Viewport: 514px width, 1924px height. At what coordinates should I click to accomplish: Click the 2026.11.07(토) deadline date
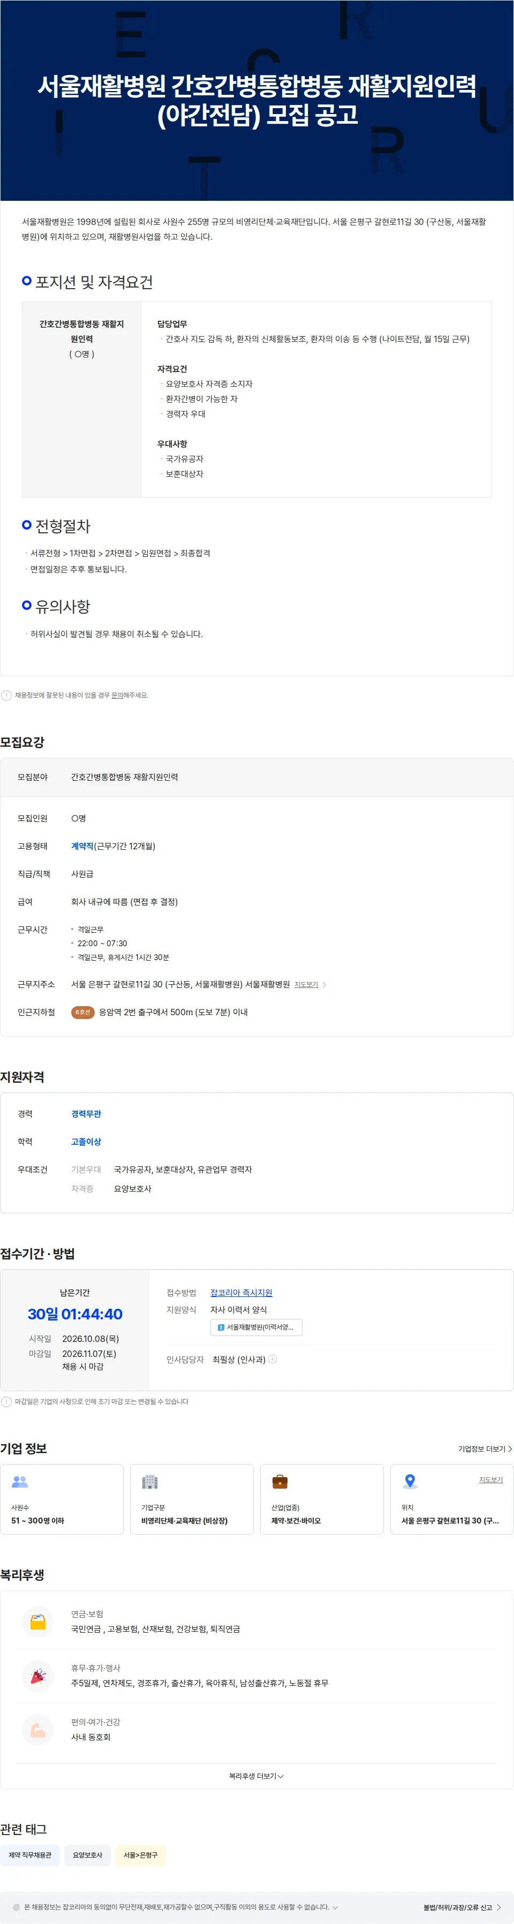click(89, 1353)
